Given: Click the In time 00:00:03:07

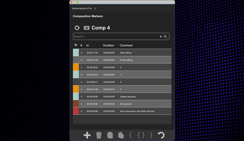Looking at the screenshot, I should [92, 75].
